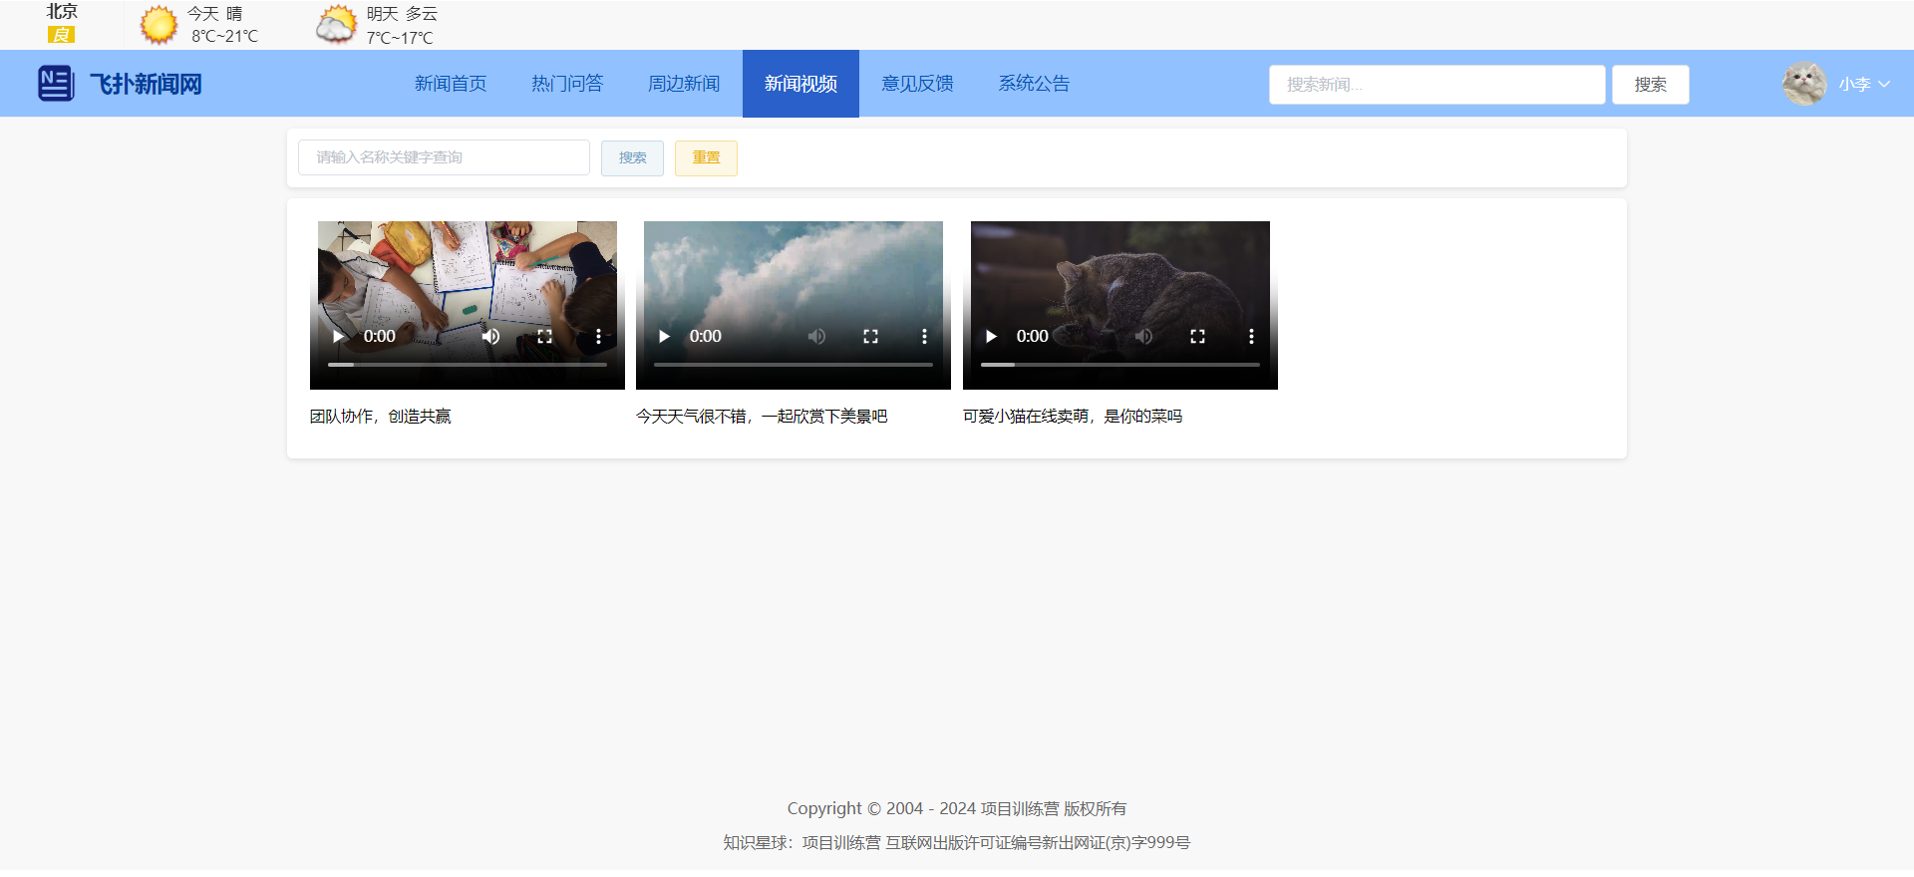Screen dimensions: 1914x877
Task: Enter fullscreen on the 可爱小猫 video
Action: coord(1198,337)
